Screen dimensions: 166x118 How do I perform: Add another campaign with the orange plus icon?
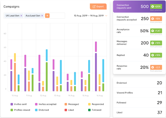click(47, 16)
